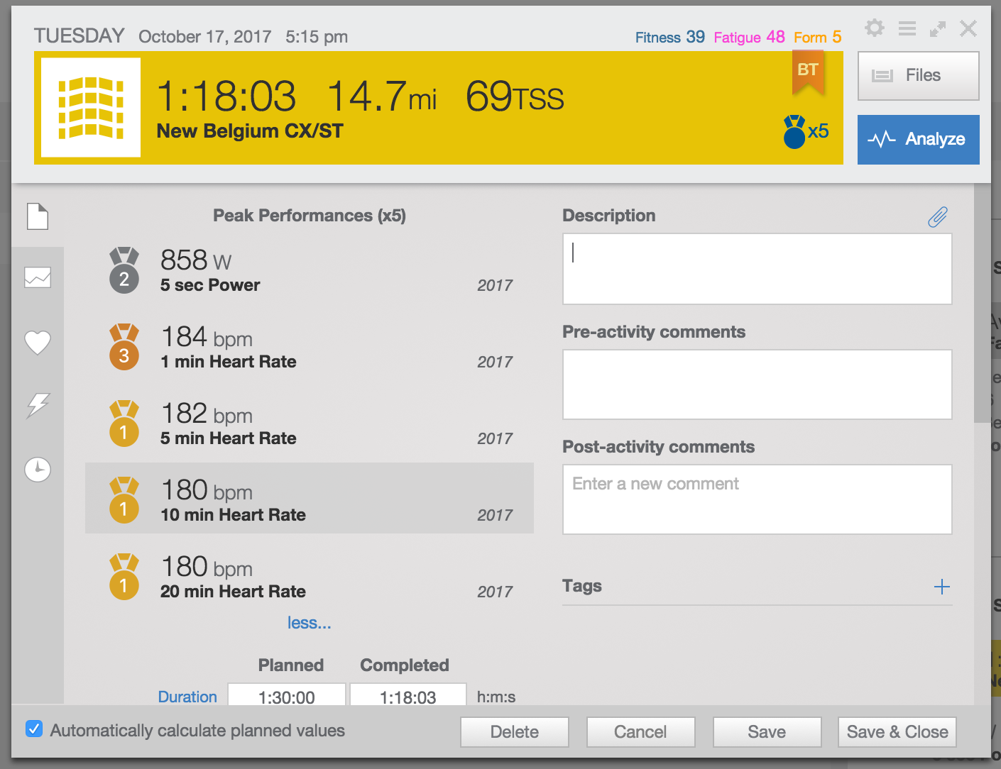Open the Files button
Screen dimensions: 1001x769
click(919, 76)
